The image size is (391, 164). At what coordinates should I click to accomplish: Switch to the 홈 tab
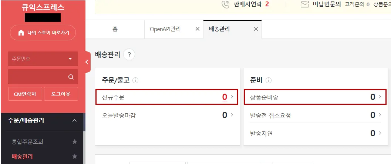pyautogui.click(x=115, y=29)
